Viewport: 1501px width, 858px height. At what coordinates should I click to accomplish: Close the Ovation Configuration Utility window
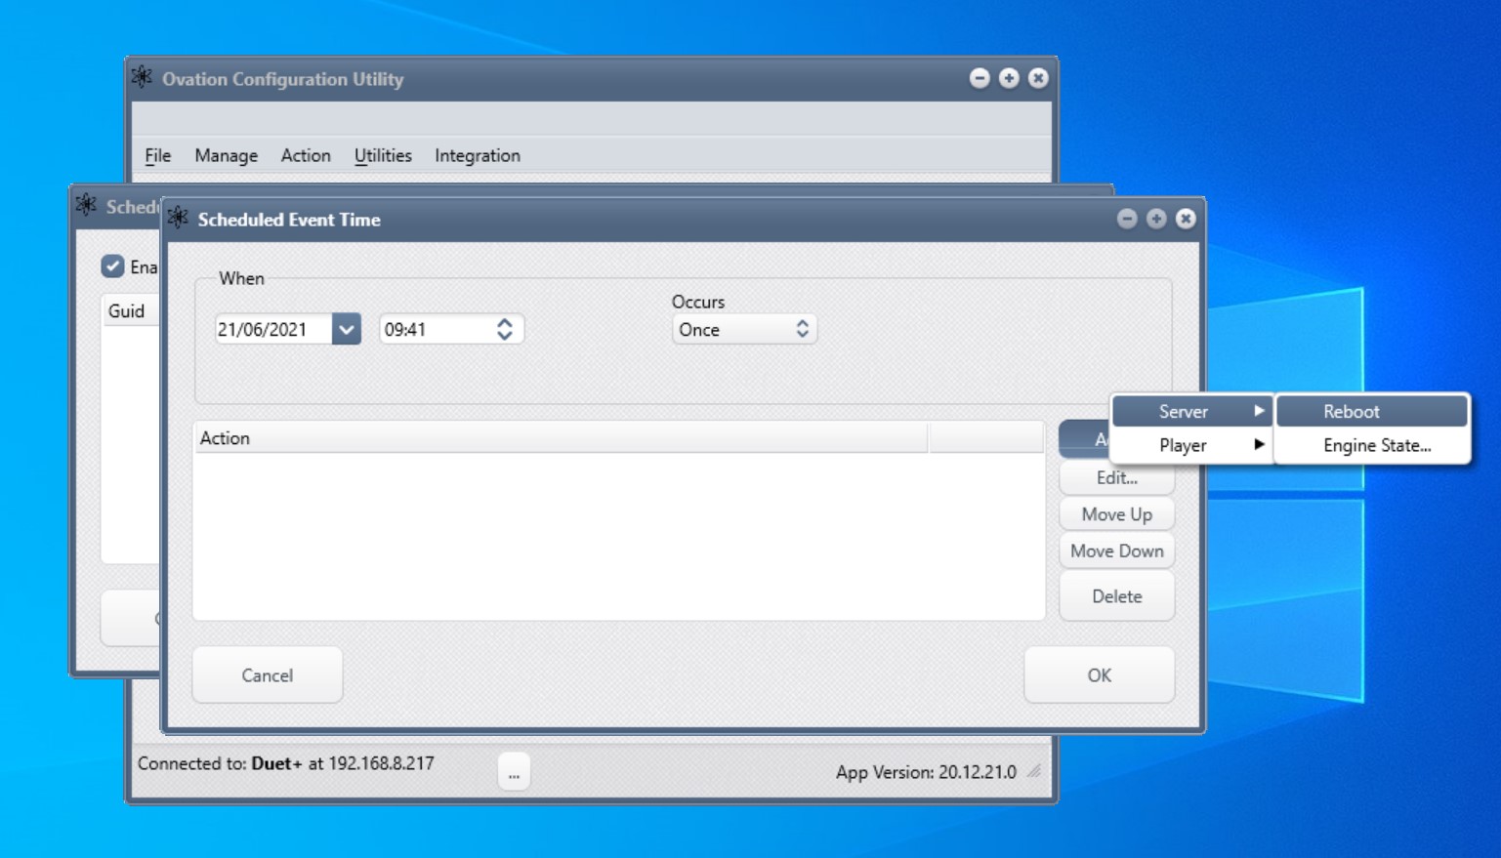point(1038,78)
